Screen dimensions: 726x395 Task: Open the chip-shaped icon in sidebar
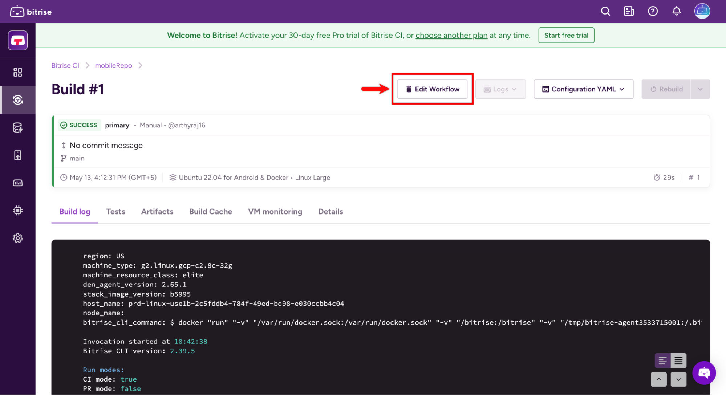18,210
